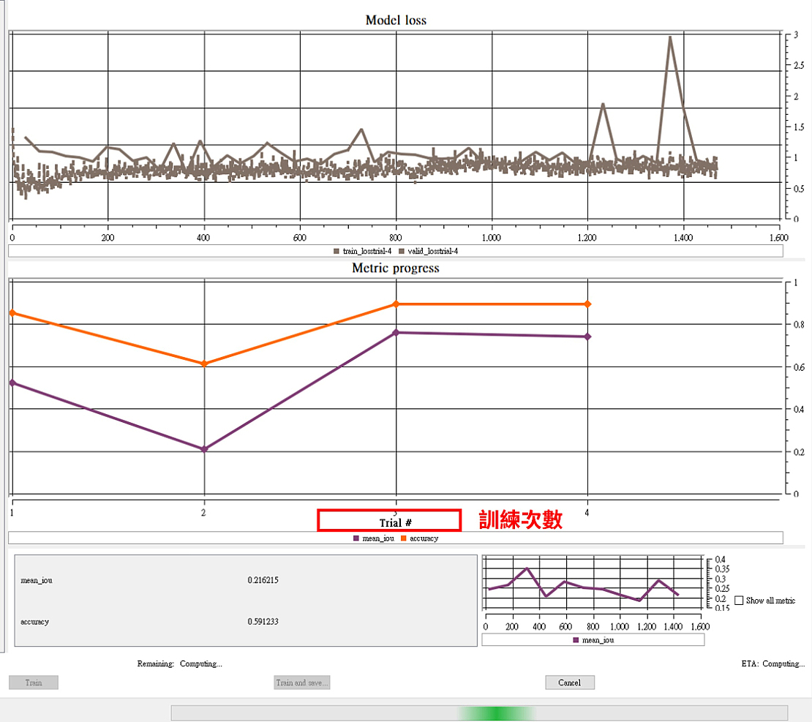The height and width of the screenshot is (722, 812).
Task: Click the mean_iou value 0.216215
Action: (263, 580)
